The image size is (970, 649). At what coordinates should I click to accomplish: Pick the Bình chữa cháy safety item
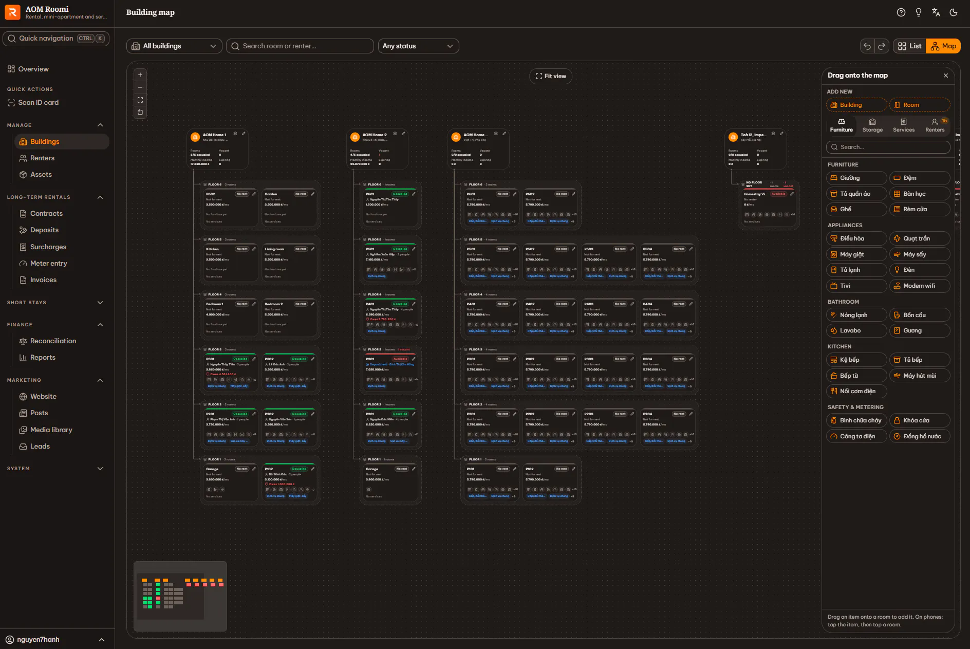click(856, 420)
